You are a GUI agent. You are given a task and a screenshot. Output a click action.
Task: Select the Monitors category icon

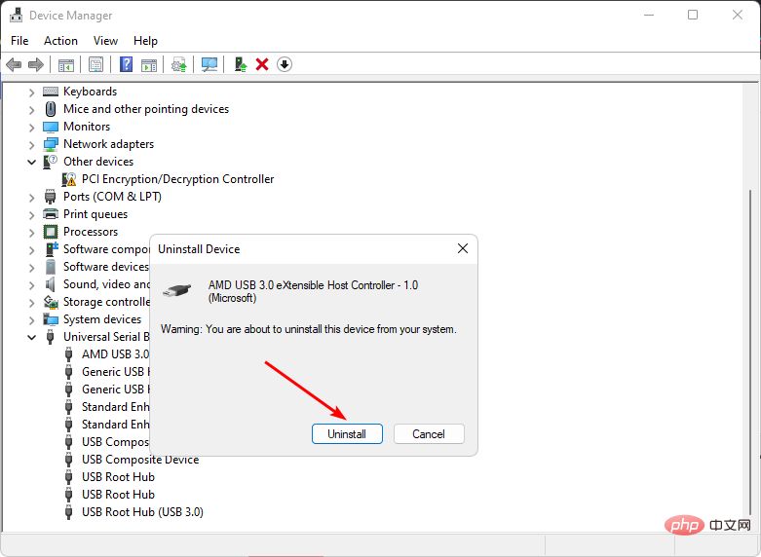tap(51, 127)
